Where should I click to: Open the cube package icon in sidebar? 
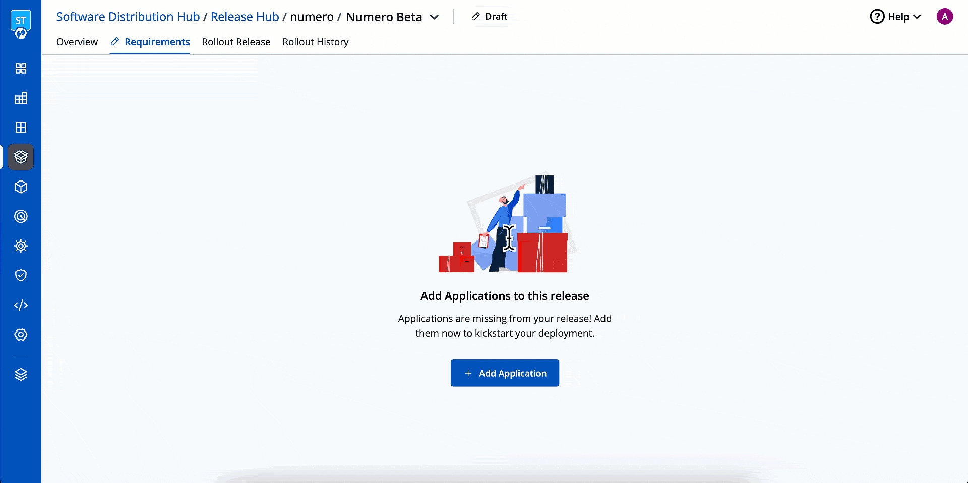[21, 187]
